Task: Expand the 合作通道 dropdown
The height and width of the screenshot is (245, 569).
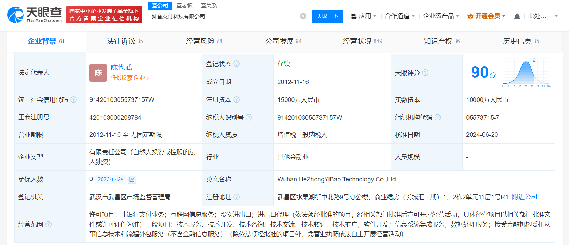Action: [399, 16]
